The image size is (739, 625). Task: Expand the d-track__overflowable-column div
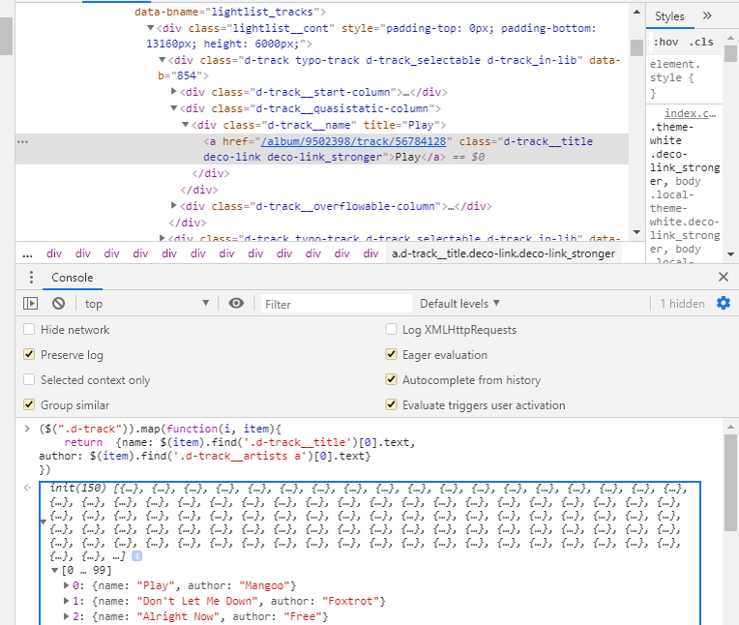173,205
